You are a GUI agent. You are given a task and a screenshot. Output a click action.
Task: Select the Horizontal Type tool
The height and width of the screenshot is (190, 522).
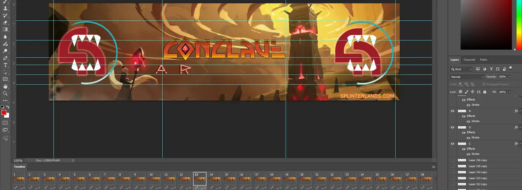coord(5,65)
